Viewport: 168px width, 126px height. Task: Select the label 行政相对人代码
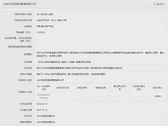(25, 92)
